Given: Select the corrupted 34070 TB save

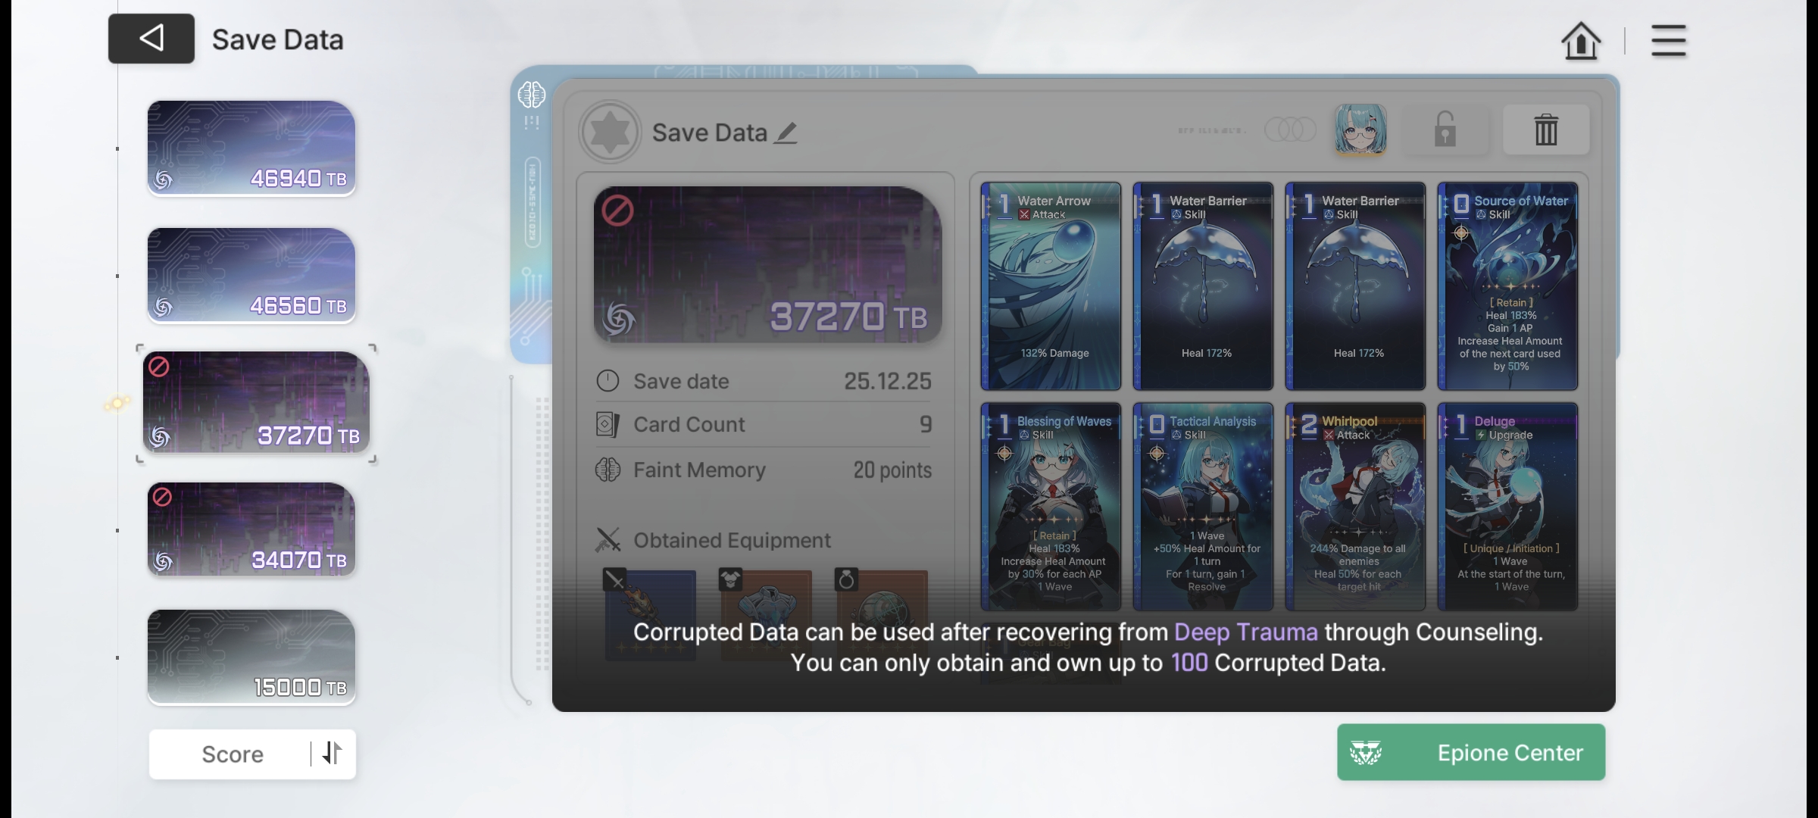Looking at the screenshot, I should coord(251,529).
